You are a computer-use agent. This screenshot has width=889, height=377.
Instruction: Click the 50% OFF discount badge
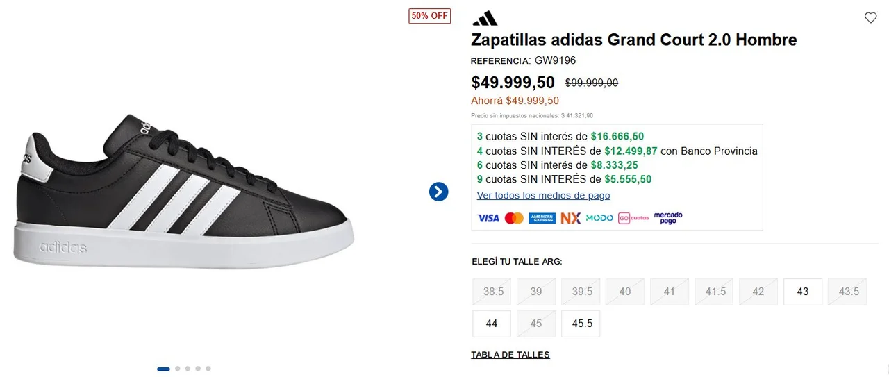[429, 16]
